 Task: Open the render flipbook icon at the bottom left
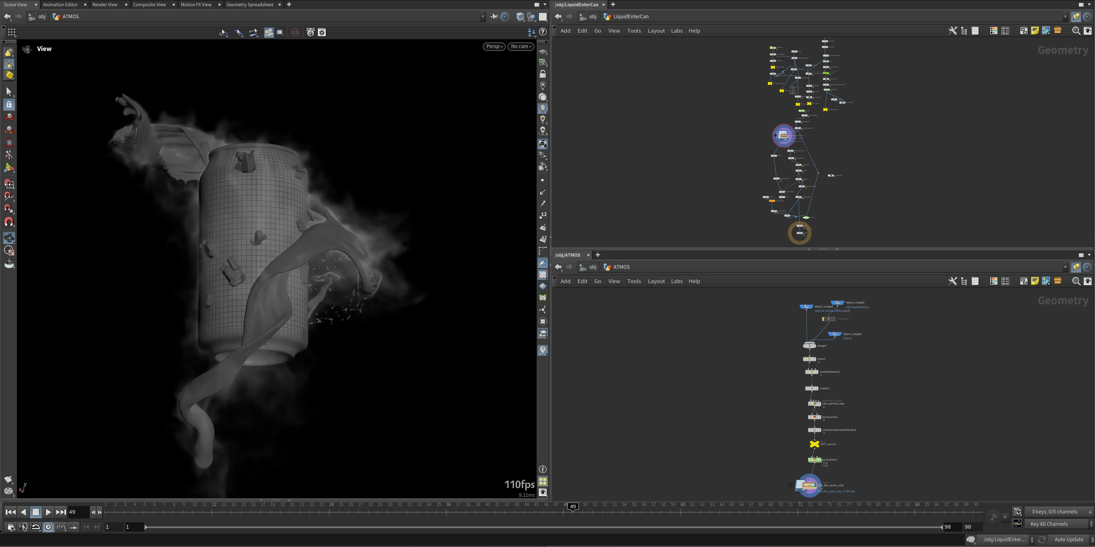point(8,480)
